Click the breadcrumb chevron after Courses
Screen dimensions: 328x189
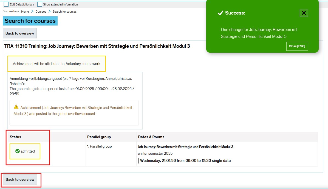tap(50, 12)
